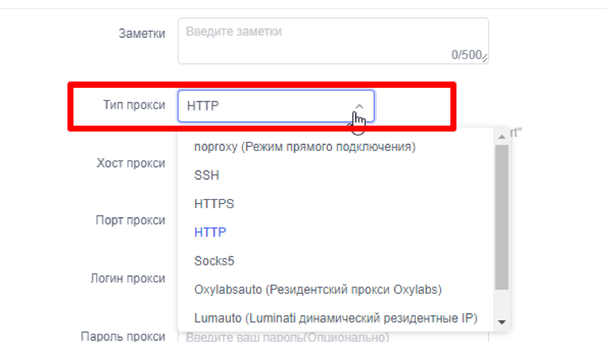The image size is (607, 342).
Task: Select the highlighted HTTP option in list
Action: (210, 232)
